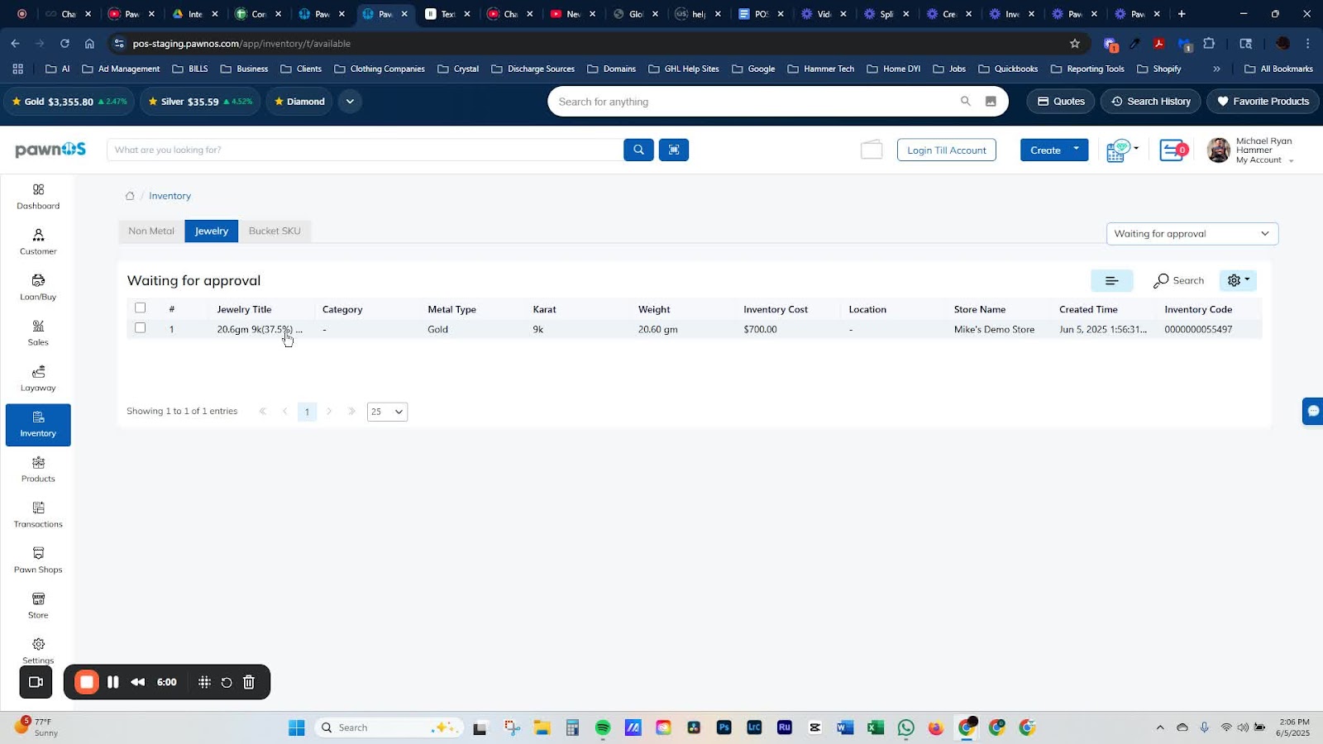Open Layaway from the sidebar
This screenshot has width=1323, height=744.
(x=38, y=379)
